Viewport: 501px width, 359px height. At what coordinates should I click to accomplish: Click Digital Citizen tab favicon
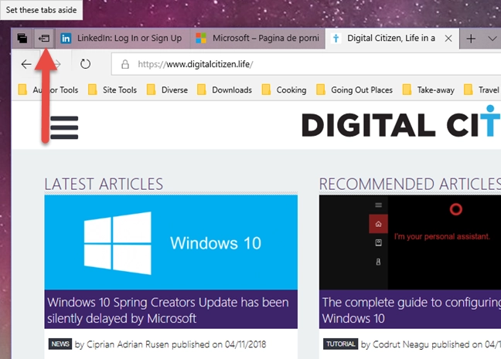(336, 39)
